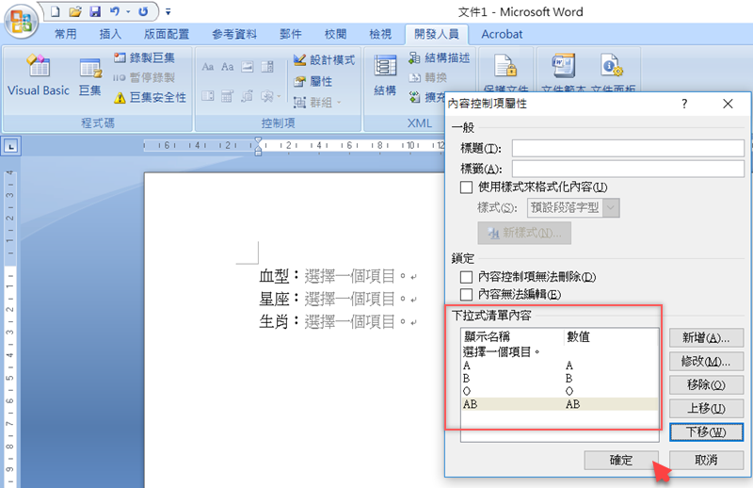This screenshot has height=488, width=753.
Task: Click the dialog help question mark
Action: (684, 104)
